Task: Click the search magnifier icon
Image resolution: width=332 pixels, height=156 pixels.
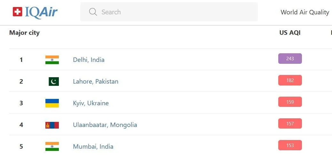Action: click(93, 12)
